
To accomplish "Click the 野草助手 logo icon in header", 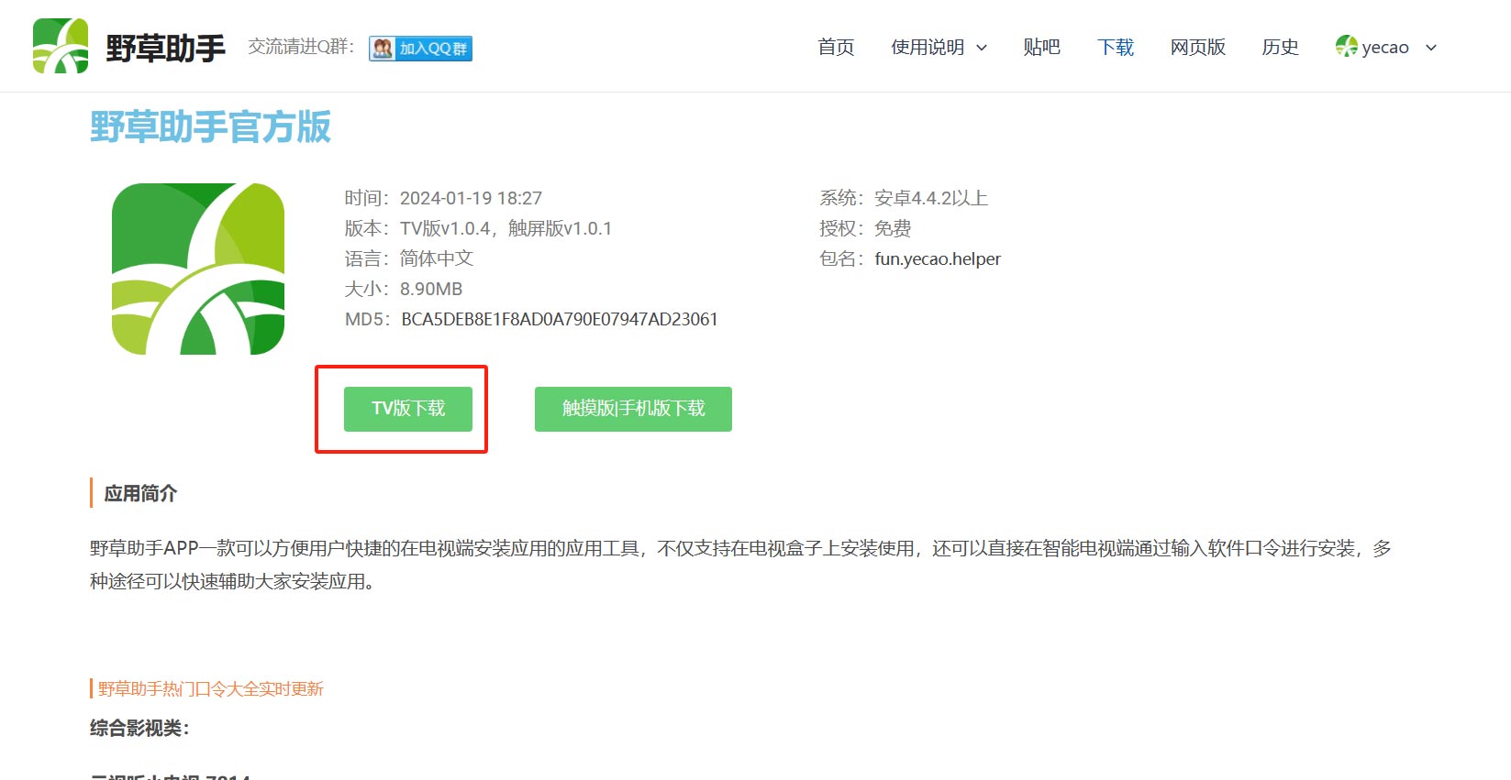I will [x=61, y=46].
